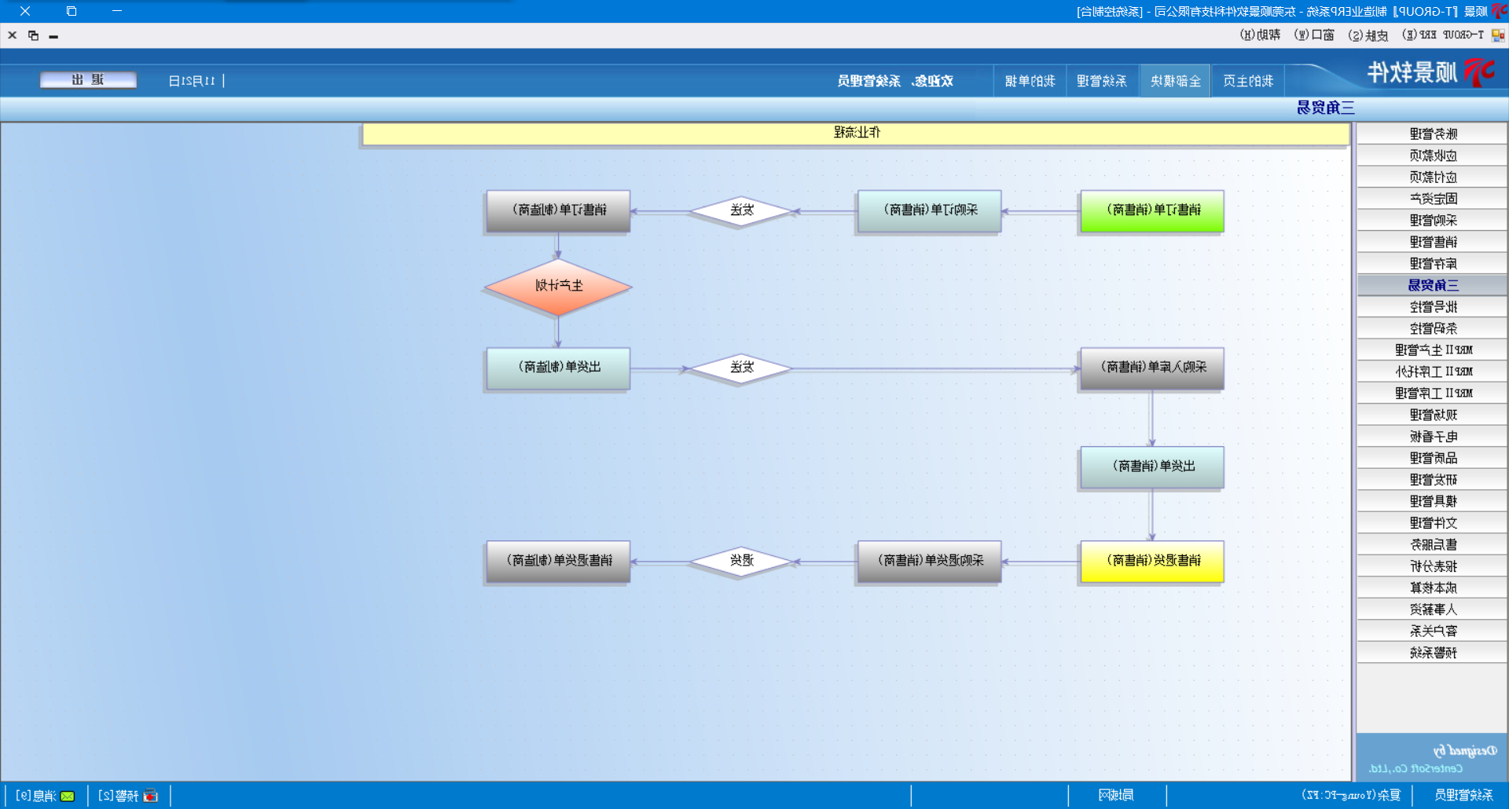Click the yellow 销售退货(销售商) node
1509x809 pixels.
coord(1151,561)
